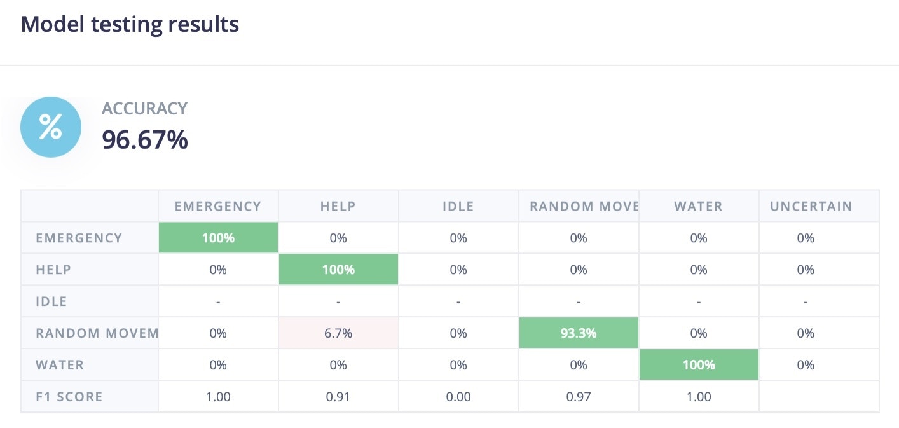Image resolution: width=899 pixels, height=428 pixels.
Task: Click the green 93.3% cell
Action: pyautogui.click(x=579, y=333)
